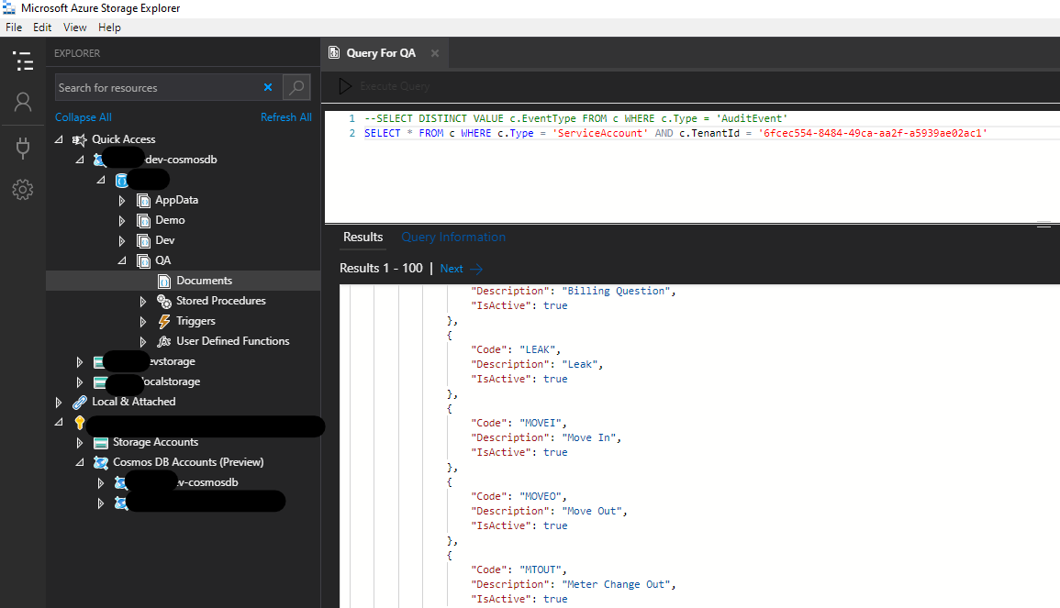Click the database cylinder icon under dev-cosmosdb
Screen dimensions: 1060x608
click(122, 180)
